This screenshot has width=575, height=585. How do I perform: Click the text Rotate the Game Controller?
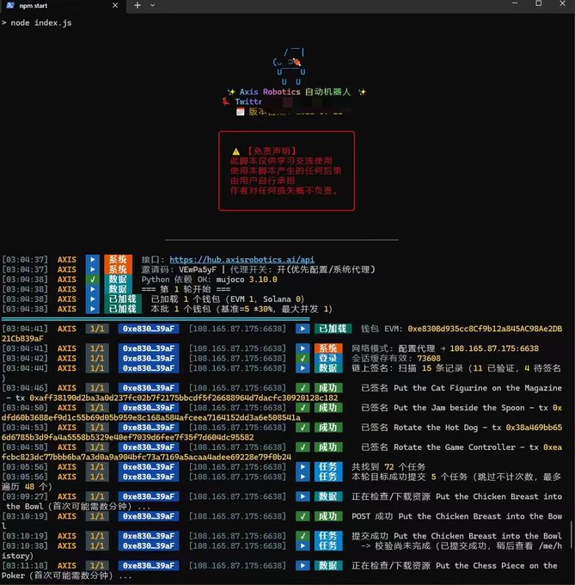[x=455, y=447]
